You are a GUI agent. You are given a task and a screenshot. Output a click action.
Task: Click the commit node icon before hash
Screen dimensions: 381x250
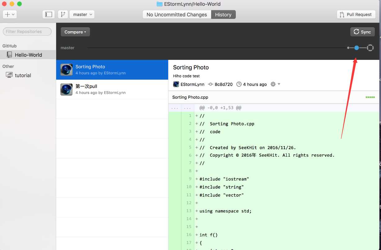(210, 84)
